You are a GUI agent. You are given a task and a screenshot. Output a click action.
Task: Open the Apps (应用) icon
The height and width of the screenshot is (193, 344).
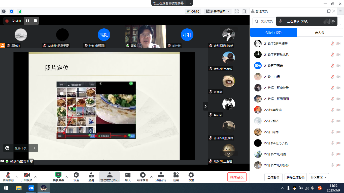[x=176, y=177]
